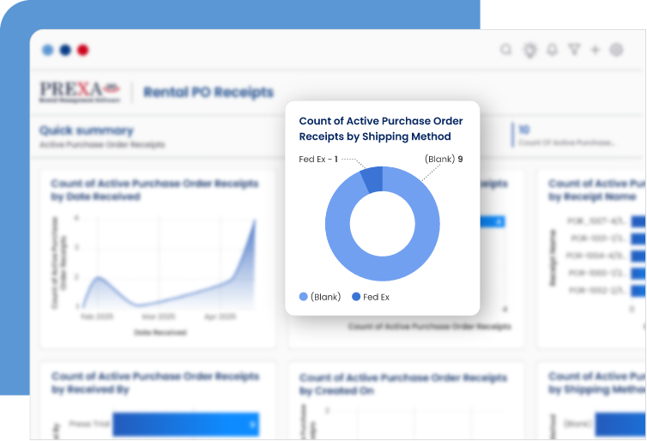647x441 pixels.
Task: Click the dark blue Fed Ex donut slice
Action: tap(372, 179)
